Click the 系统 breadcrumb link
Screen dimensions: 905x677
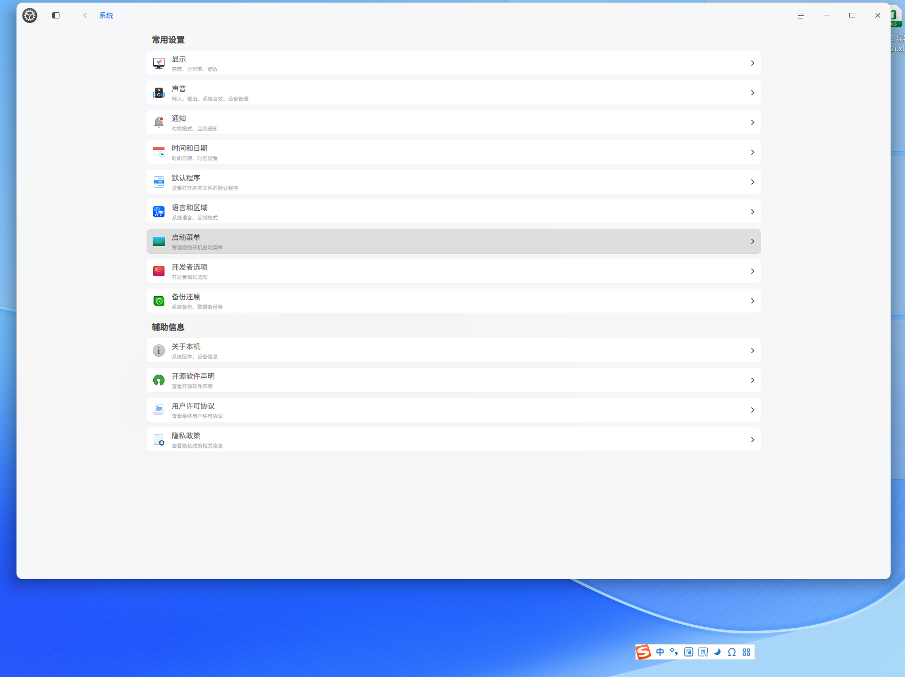[x=106, y=15]
